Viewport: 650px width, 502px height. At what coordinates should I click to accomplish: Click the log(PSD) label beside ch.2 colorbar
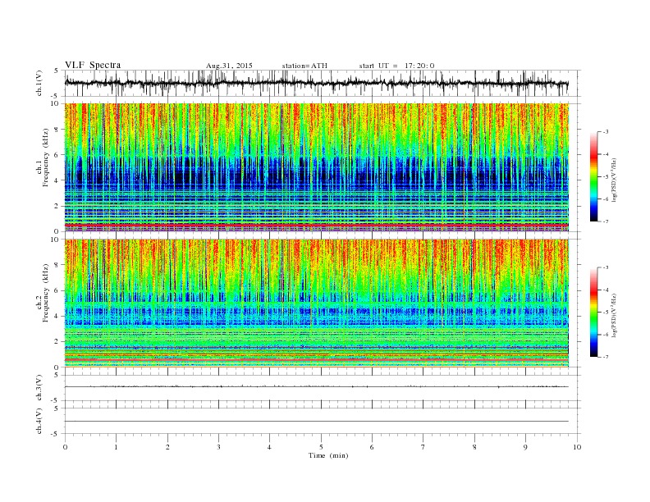click(x=614, y=315)
